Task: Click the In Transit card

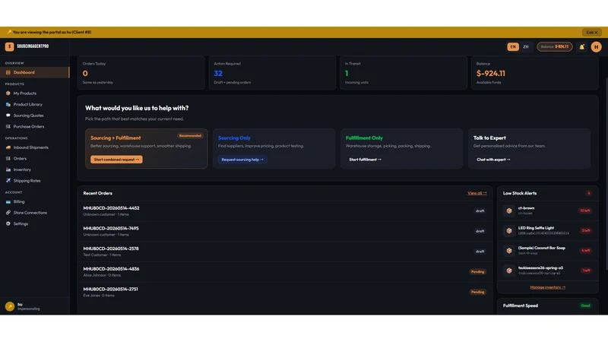Action: point(404,73)
